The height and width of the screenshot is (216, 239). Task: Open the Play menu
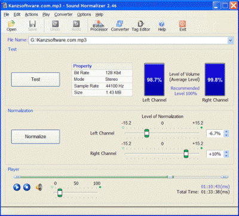pos(46,14)
